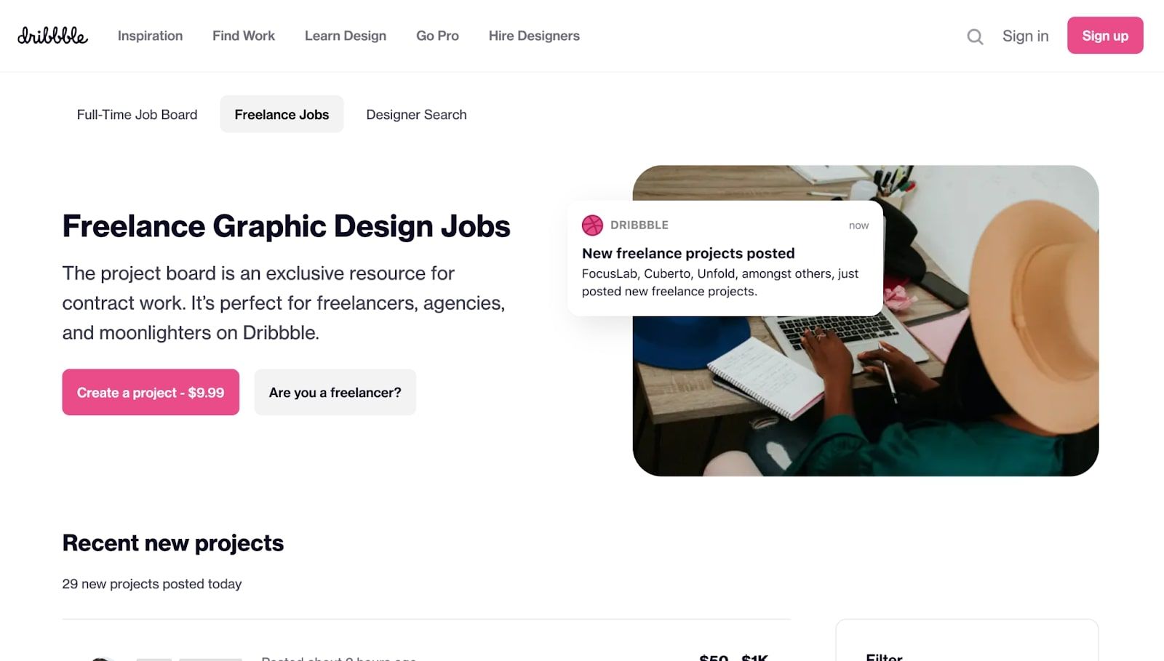1164x661 pixels.
Task: Open the Learn Design menu
Action: pyautogui.click(x=346, y=36)
